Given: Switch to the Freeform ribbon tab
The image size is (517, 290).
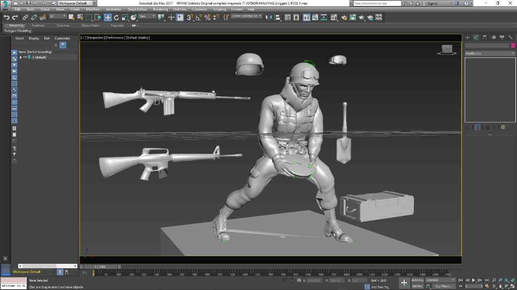Looking at the screenshot, I should pyautogui.click(x=38, y=25).
